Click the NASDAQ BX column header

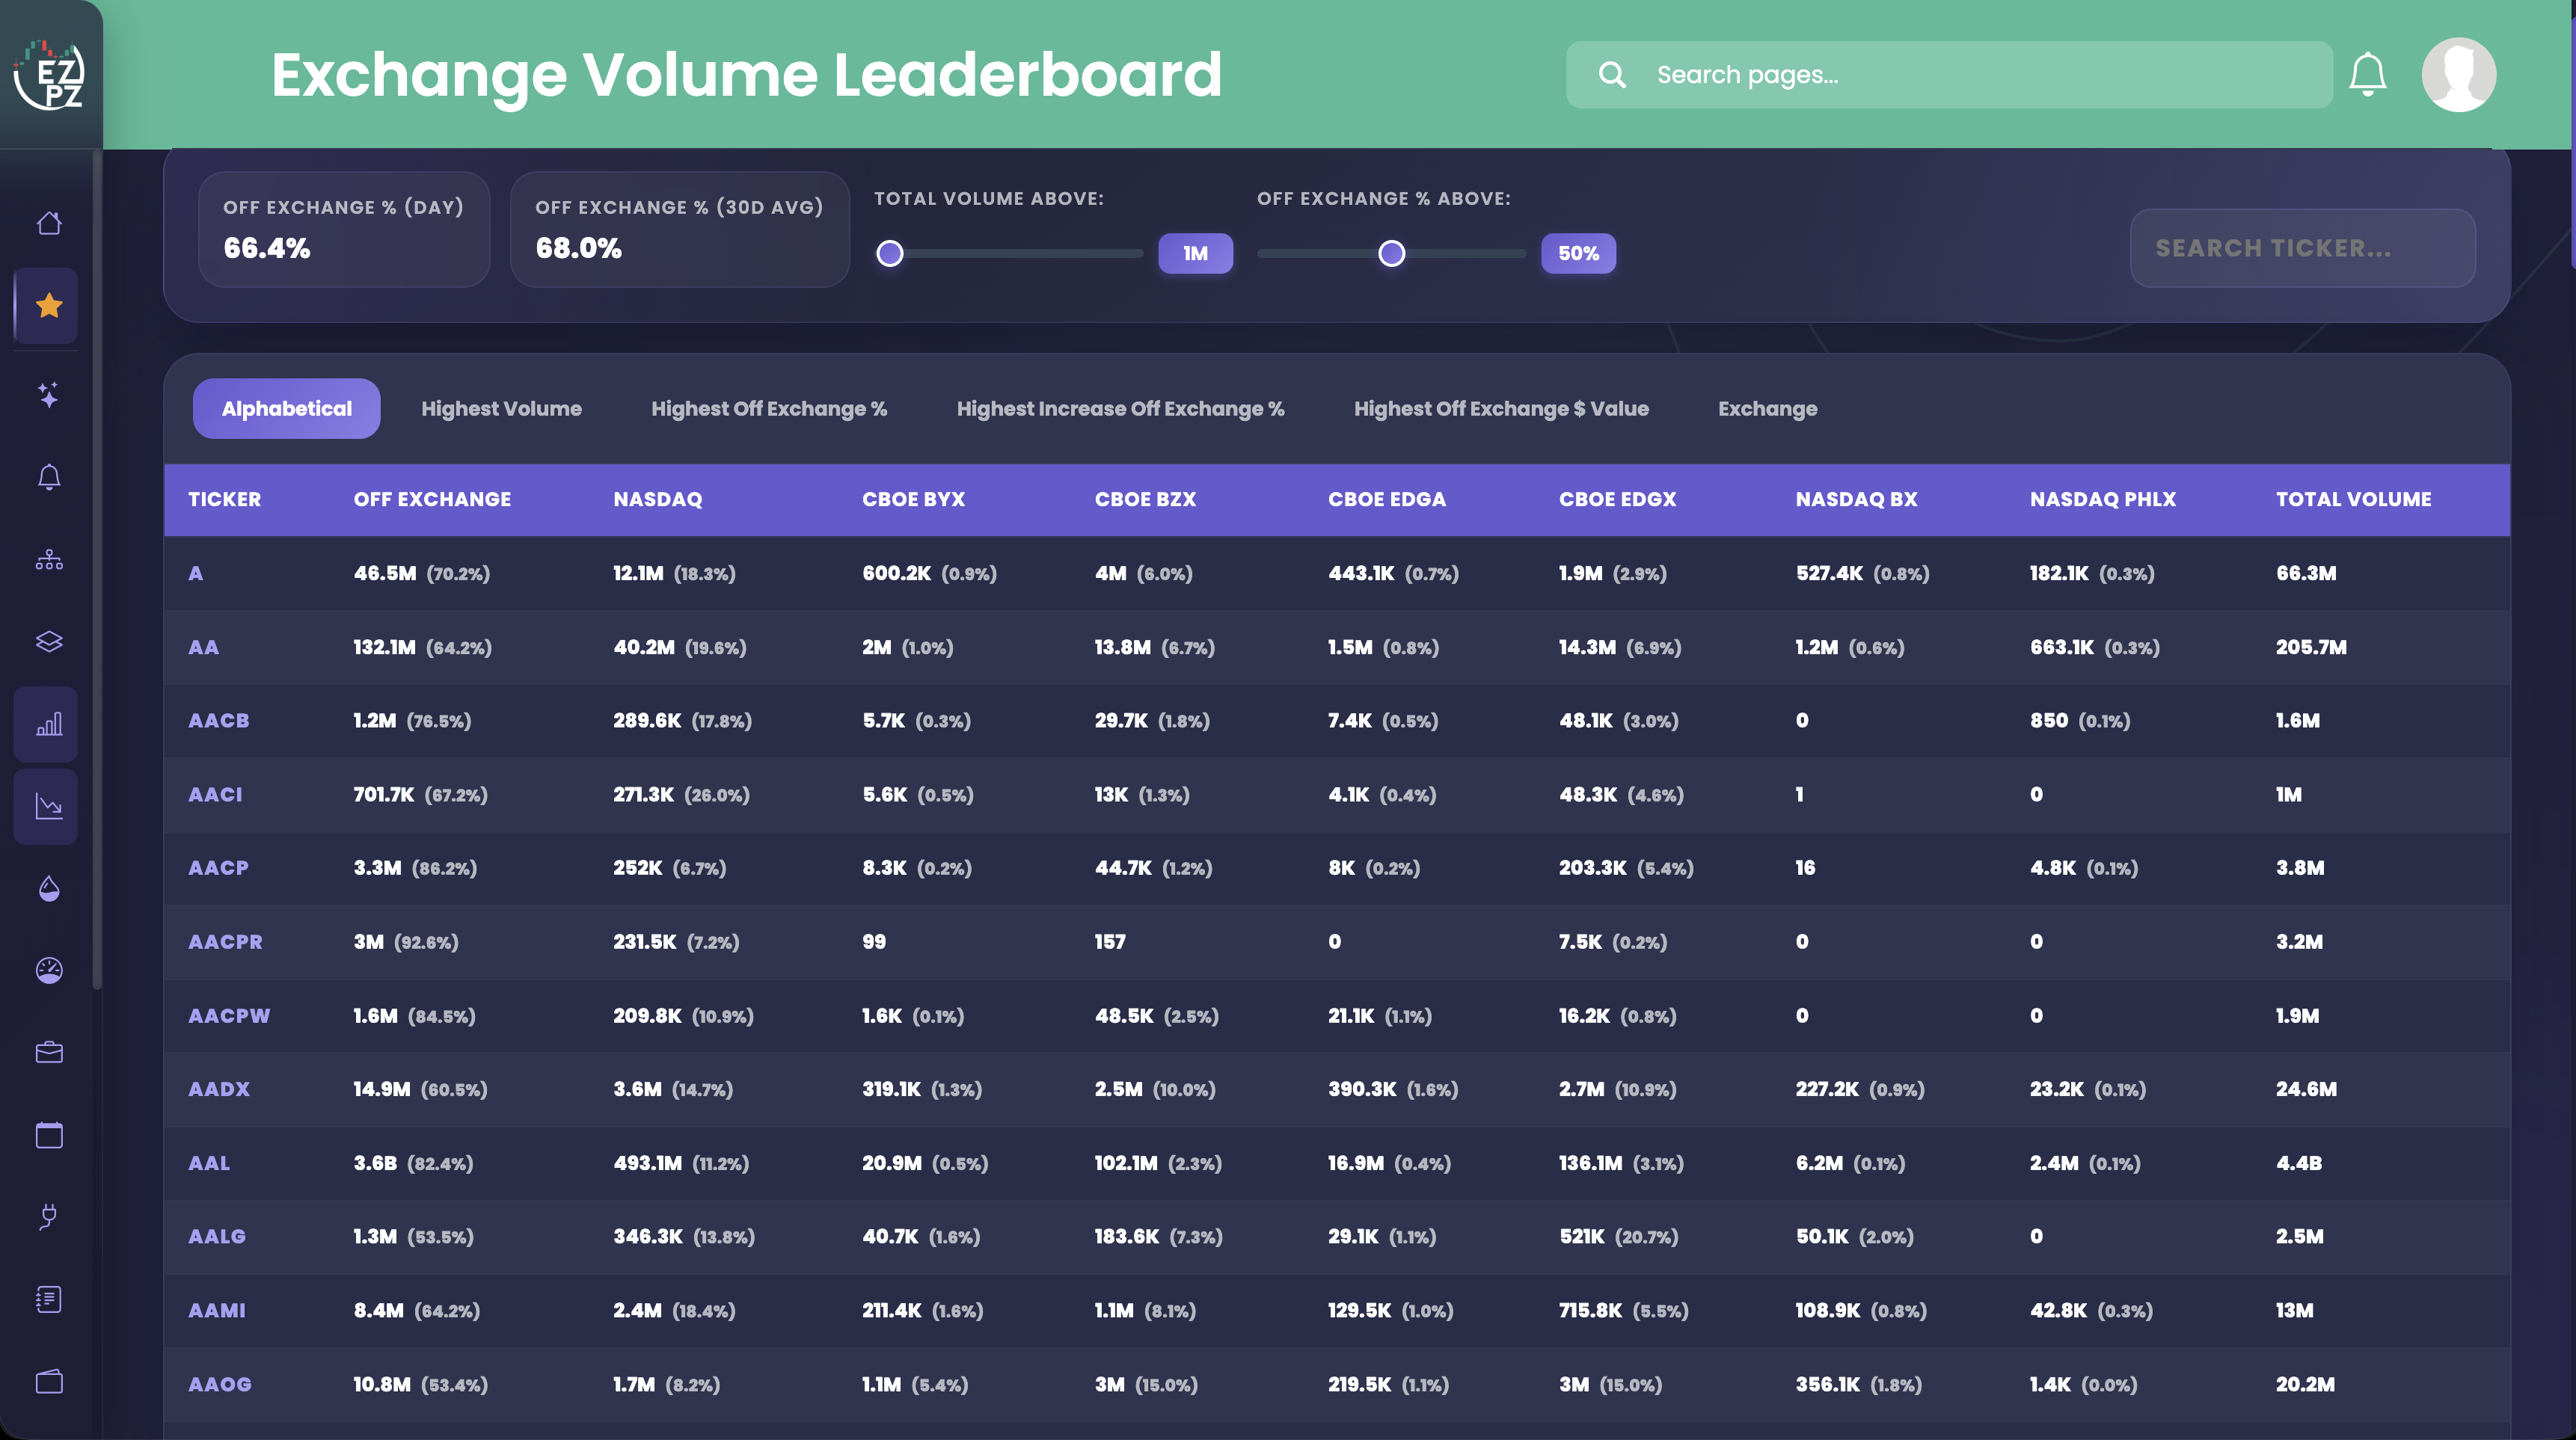pyautogui.click(x=1856, y=499)
